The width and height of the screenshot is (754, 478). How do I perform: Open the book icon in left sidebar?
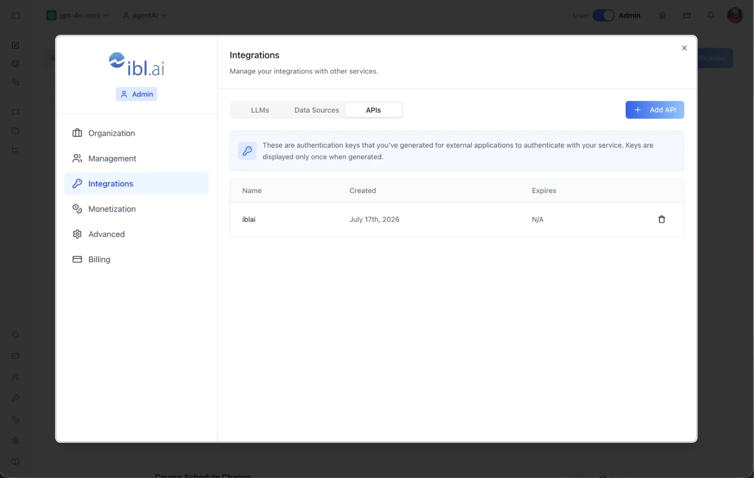click(x=16, y=462)
